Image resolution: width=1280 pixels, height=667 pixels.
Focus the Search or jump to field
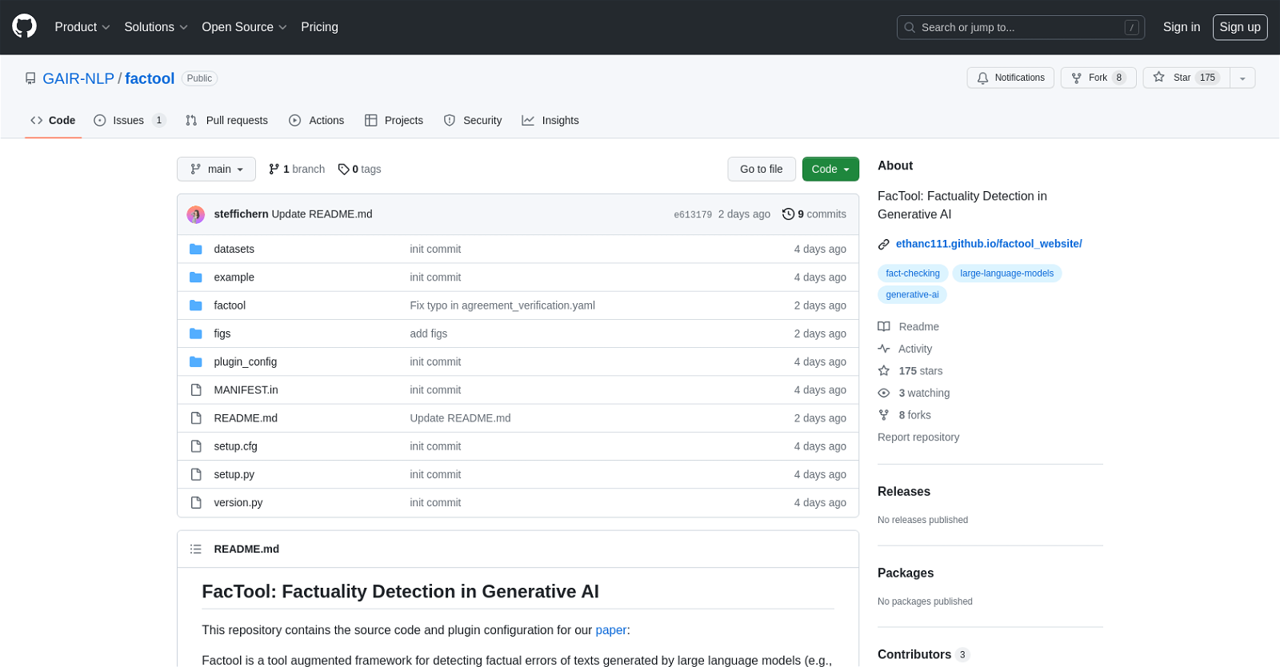[x=1021, y=27]
